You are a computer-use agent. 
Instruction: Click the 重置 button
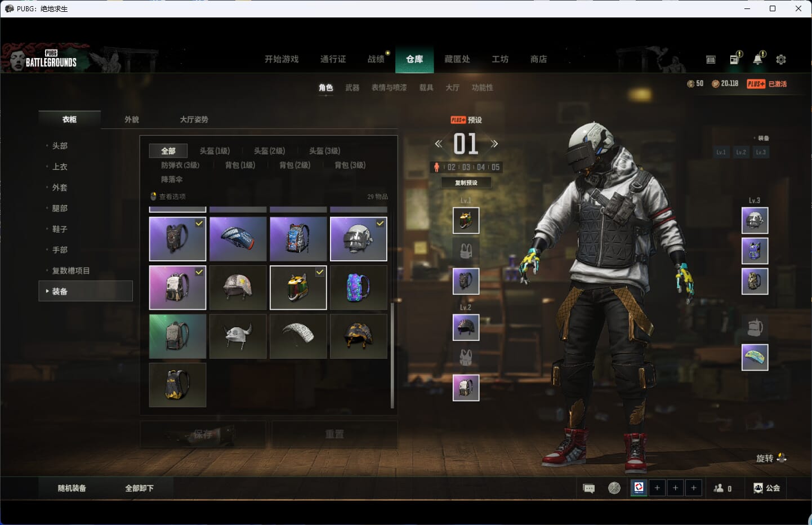tap(334, 434)
